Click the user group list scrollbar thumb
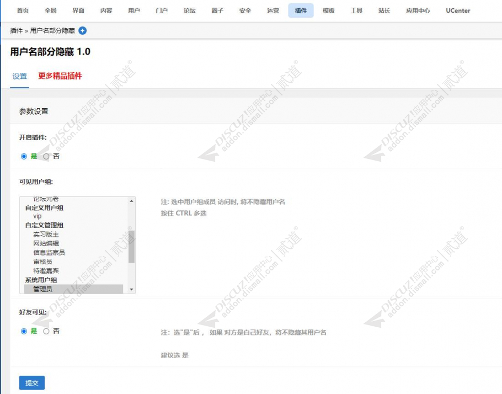This screenshot has width=502, height=394. tap(131, 246)
